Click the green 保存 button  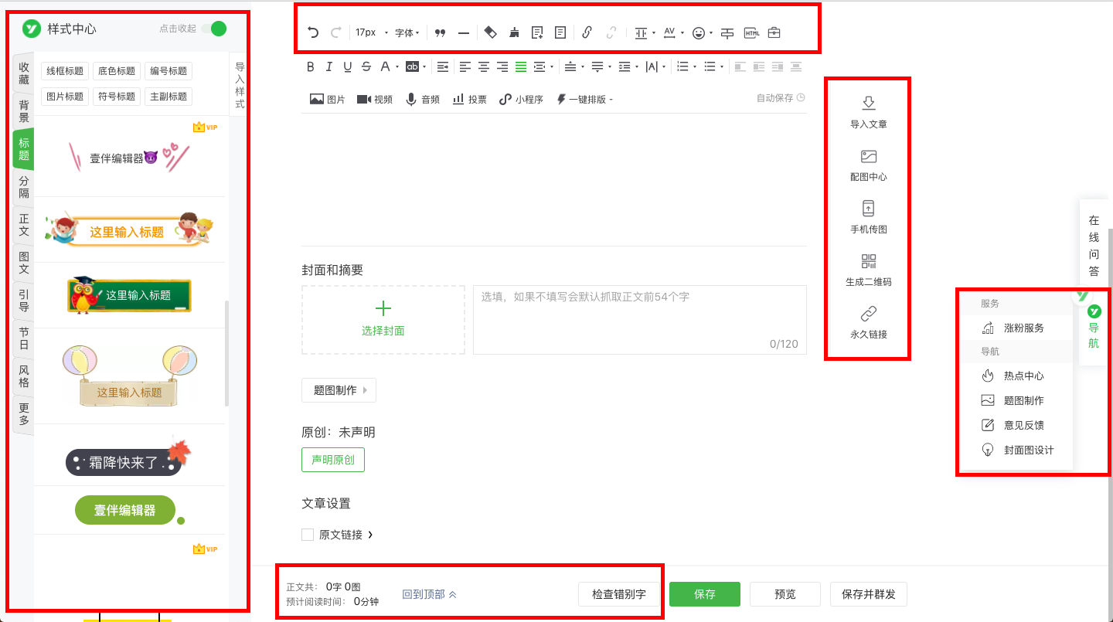click(704, 594)
